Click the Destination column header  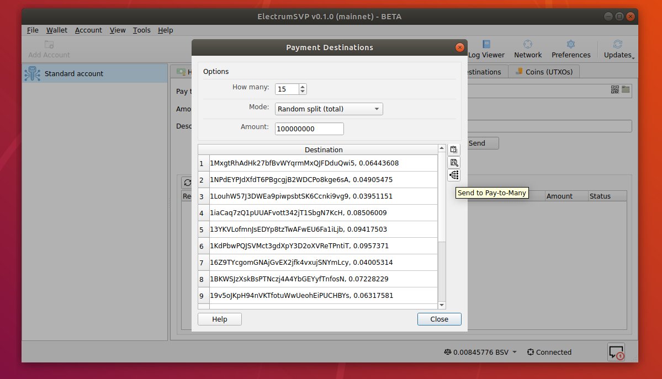pyautogui.click(x=324, y=150)
